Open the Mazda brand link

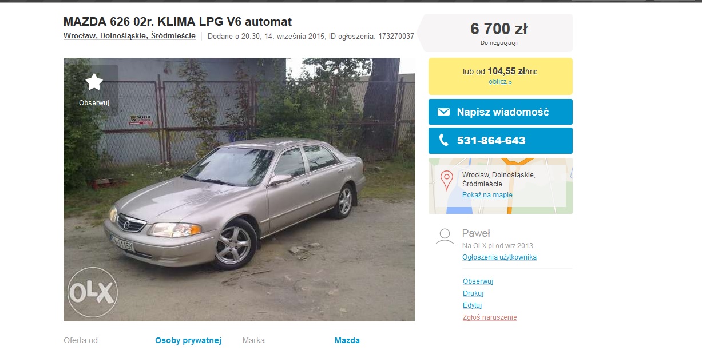point(347,340)
